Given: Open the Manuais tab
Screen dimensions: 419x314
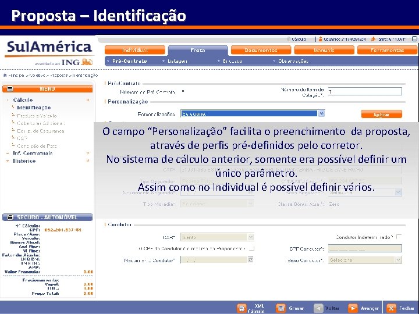Looking at the screenshot, I should [x=324, y=50].
